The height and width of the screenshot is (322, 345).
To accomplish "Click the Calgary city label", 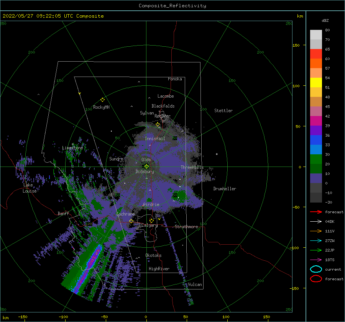I will (x=149, y=225).
